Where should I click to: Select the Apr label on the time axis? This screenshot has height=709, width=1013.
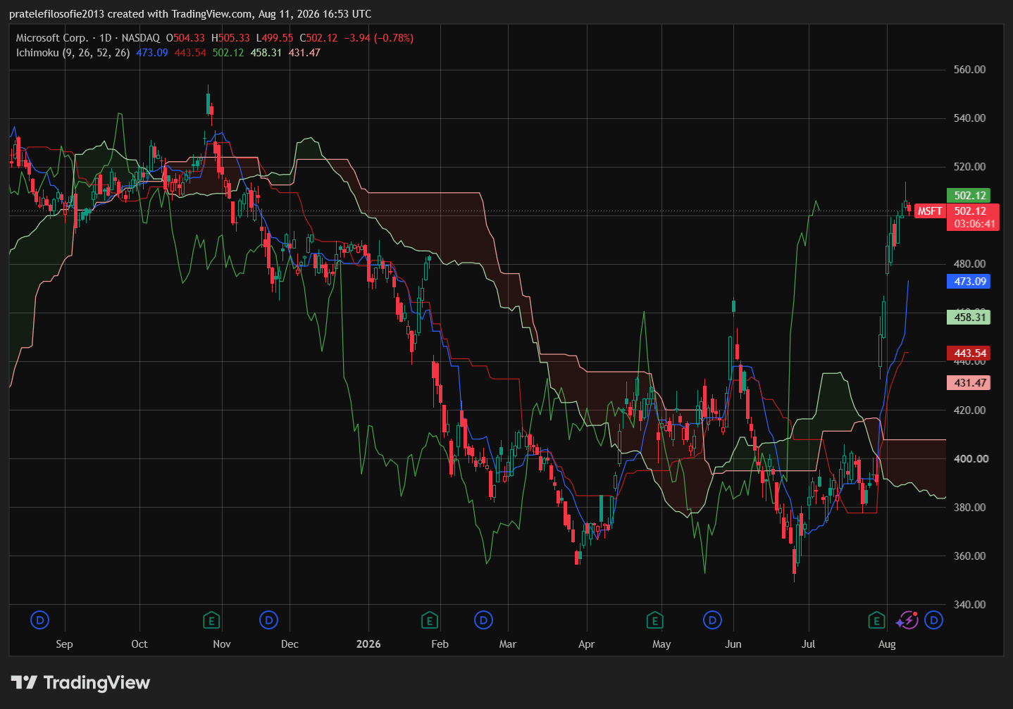tap(586, 644)
